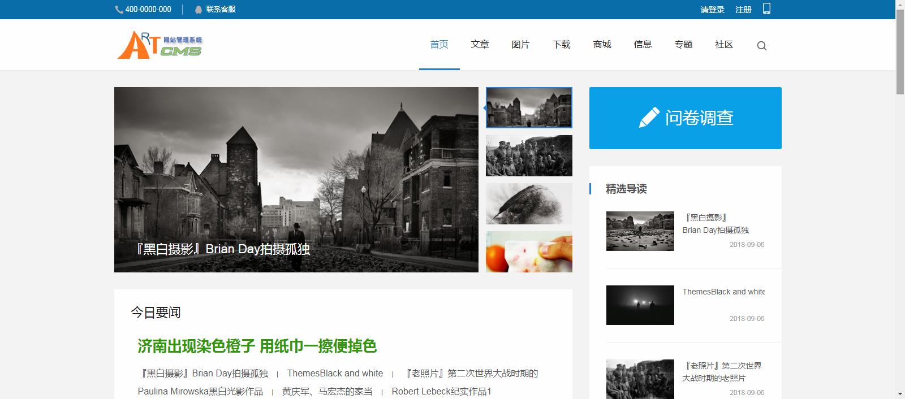Open the search magnifier icon
The image size is (905, 399).
[x=762, y=46]
